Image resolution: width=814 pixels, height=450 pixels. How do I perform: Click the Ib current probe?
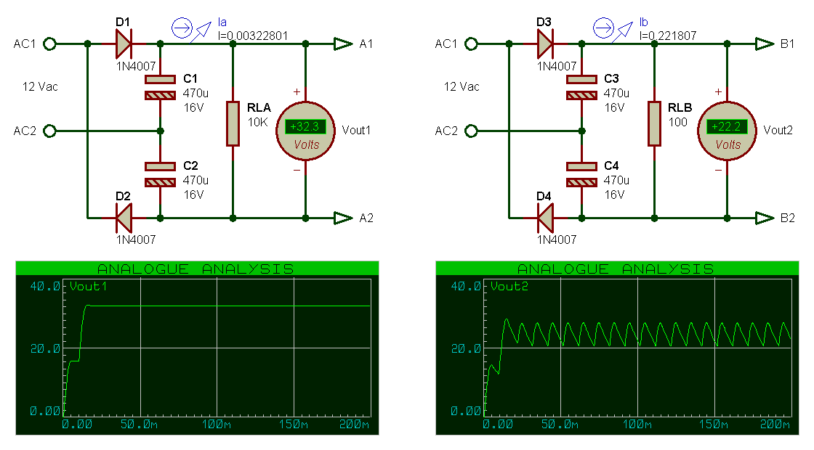[x=613, y=30]
